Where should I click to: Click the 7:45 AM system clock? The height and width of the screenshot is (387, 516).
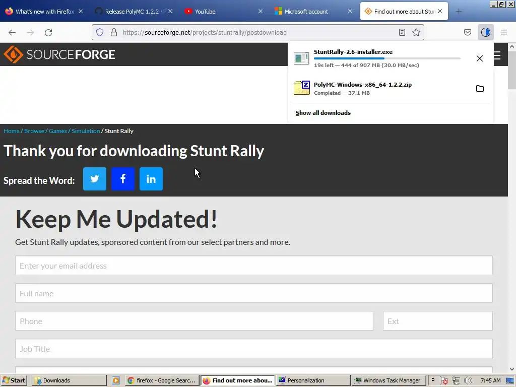pyautogui.click(x=490, y=380)
